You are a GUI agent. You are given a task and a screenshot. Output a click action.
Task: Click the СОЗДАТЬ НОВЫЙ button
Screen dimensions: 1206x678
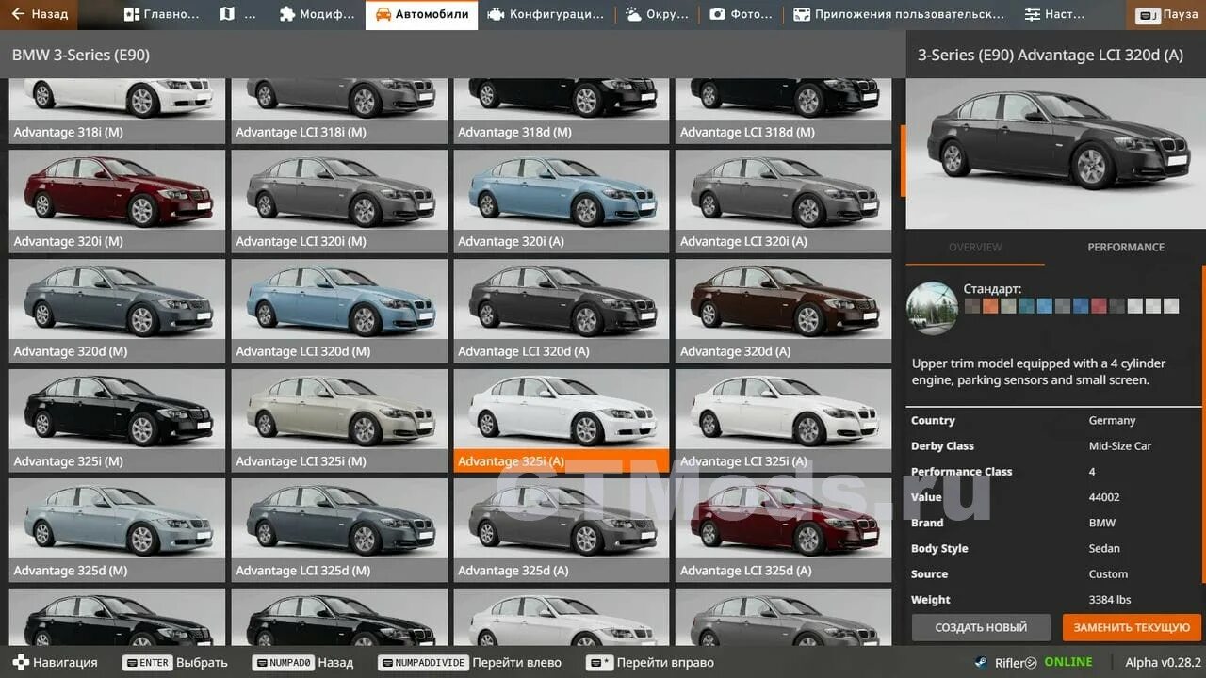coord(981,627)
